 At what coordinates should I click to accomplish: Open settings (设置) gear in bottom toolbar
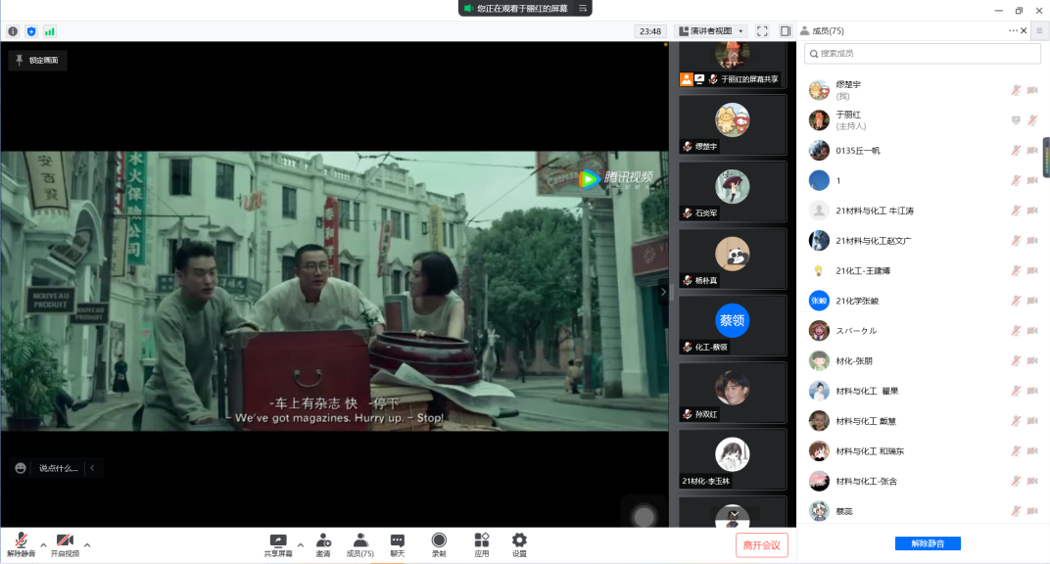pos(519,543)
